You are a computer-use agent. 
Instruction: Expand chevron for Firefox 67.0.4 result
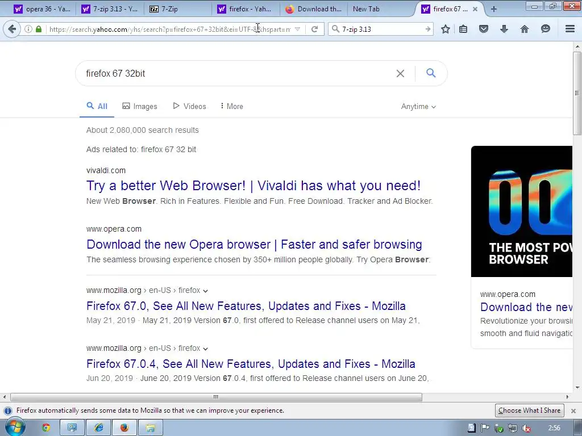(205, 349)
